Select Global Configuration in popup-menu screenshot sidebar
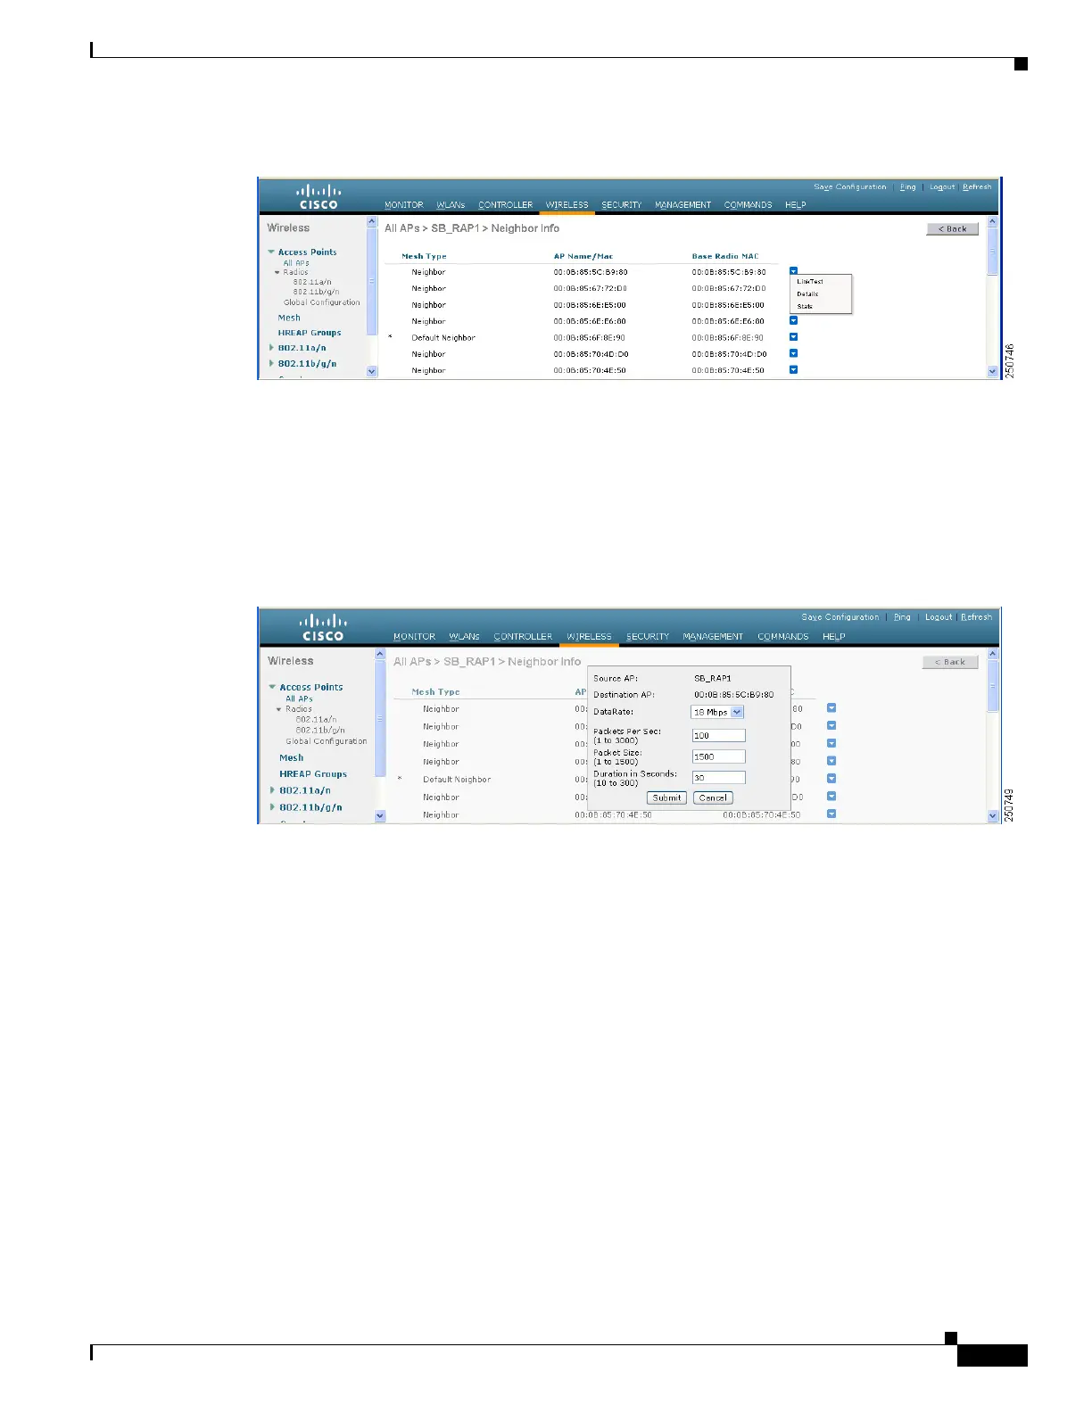The width and height of the screenshot is (1092, 1413). tap(322, 302)
